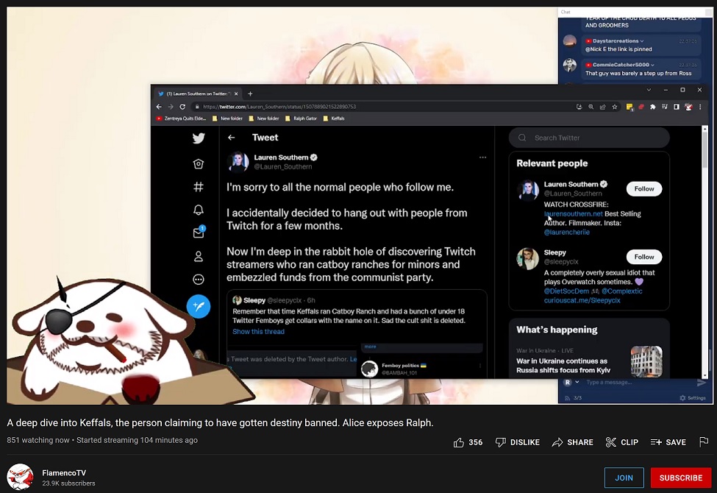Report video using the flag icon
The height and width of the screenshot is (493, 717).
click(704, 441)
